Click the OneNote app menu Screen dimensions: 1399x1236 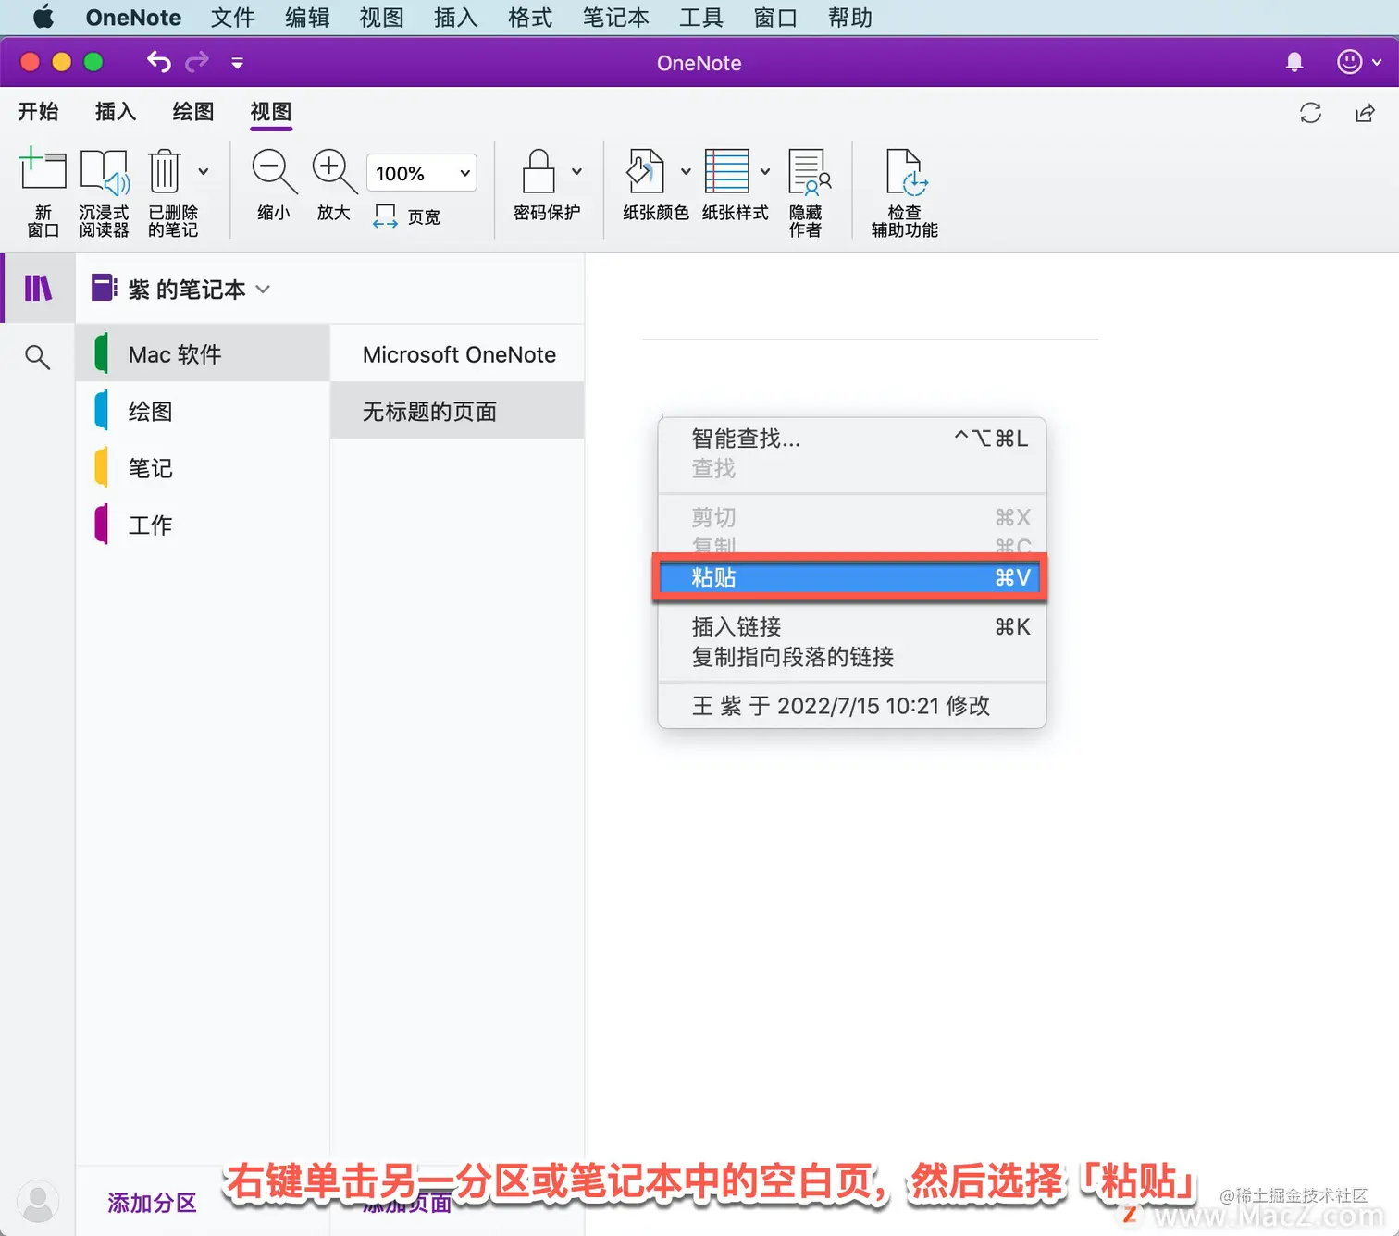click(133, 18)
